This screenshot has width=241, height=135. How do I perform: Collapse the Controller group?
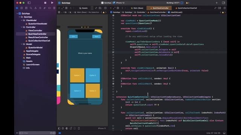coord(21,27)
